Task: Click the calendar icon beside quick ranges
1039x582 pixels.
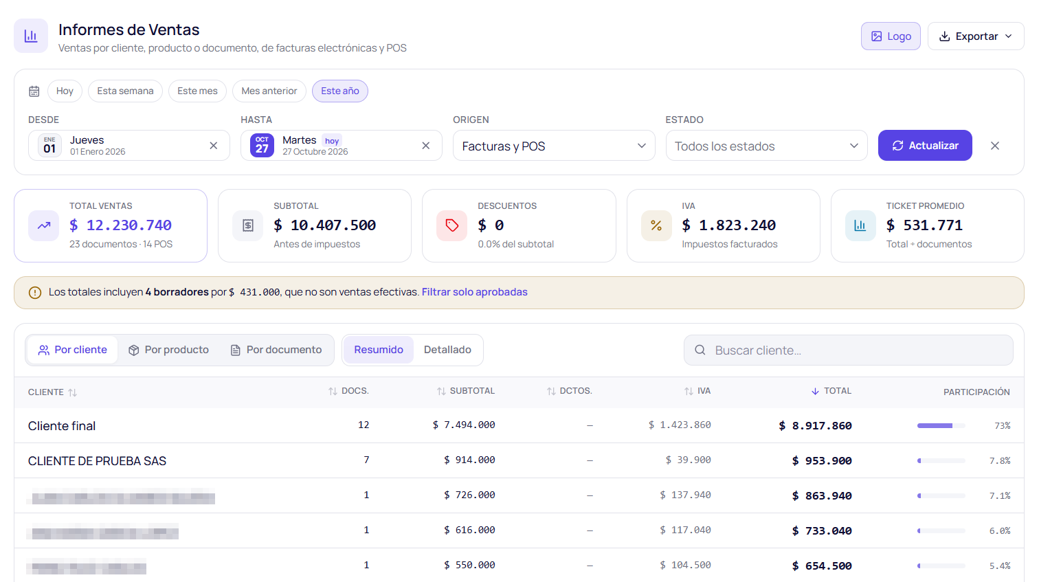Action: point(34,91)
